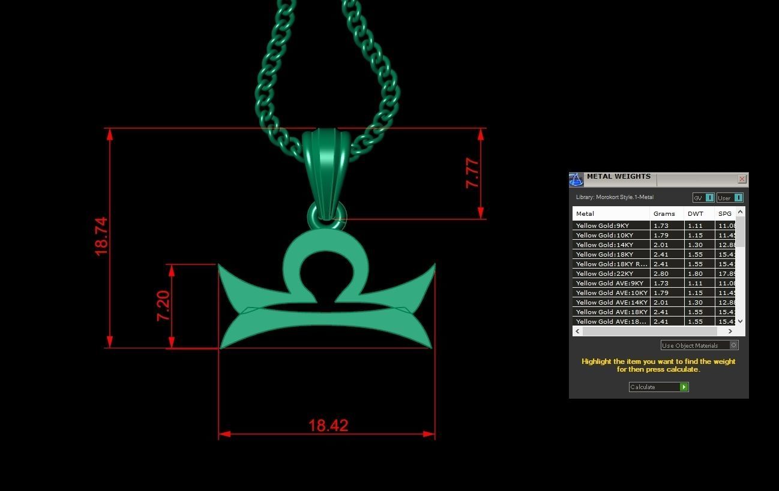Click the green Calculate arrow icon

click(x=684, y=387)
